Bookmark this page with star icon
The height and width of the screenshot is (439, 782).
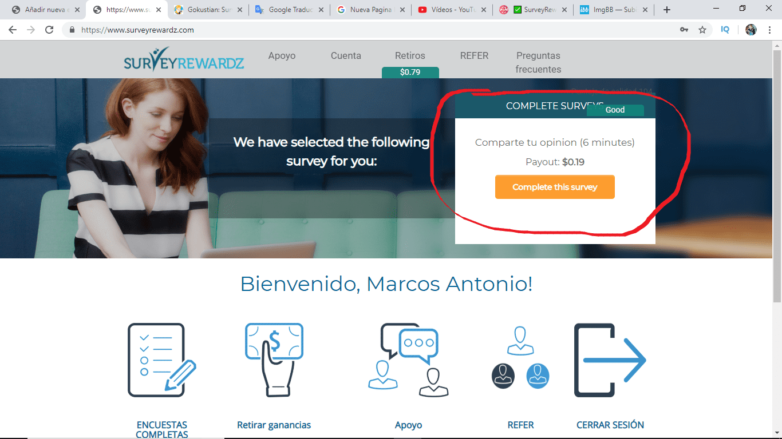(702, 30)
